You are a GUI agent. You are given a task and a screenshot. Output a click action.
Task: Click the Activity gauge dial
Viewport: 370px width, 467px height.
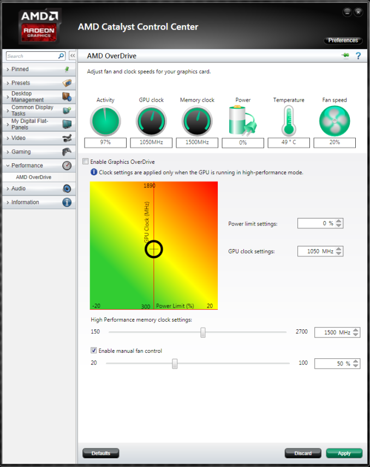tap(105, 121)
